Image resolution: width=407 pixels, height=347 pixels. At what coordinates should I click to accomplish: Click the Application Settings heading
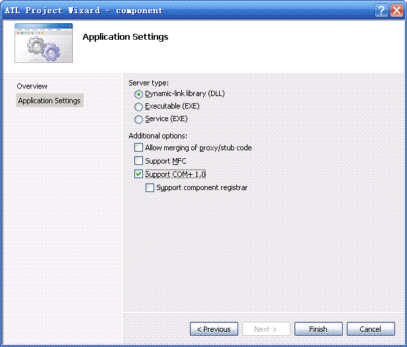pos(125,37)
